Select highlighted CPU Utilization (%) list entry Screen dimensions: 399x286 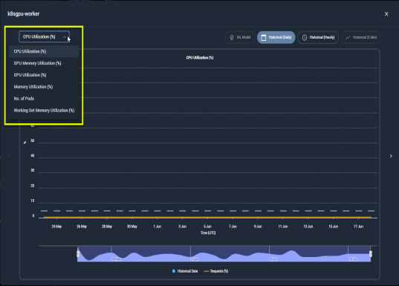click(44, 51)
